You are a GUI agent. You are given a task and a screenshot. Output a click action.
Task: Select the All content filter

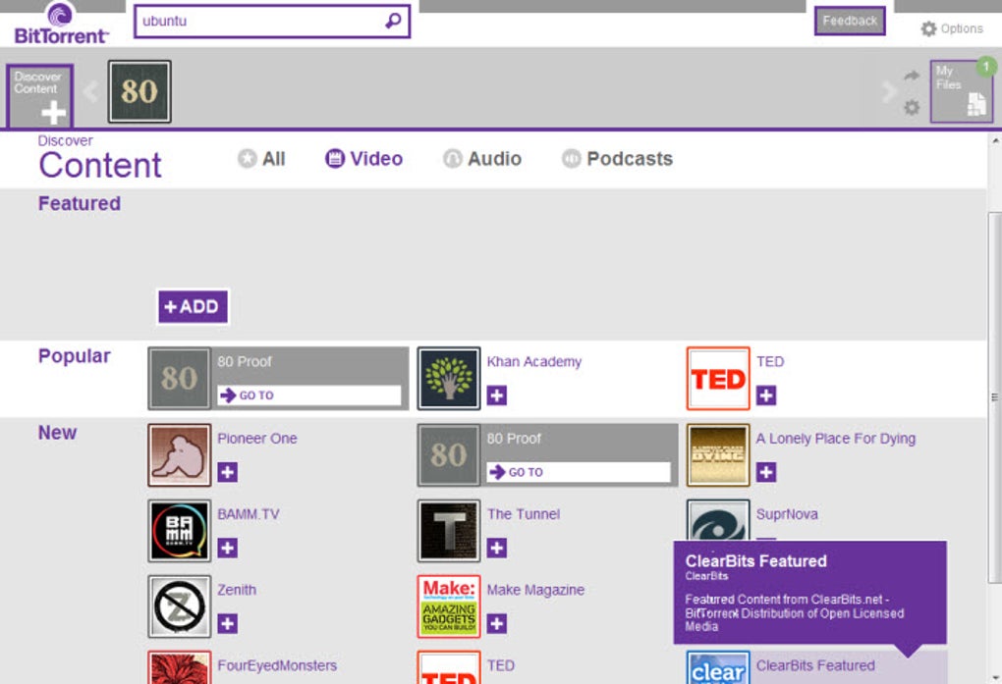261,158
